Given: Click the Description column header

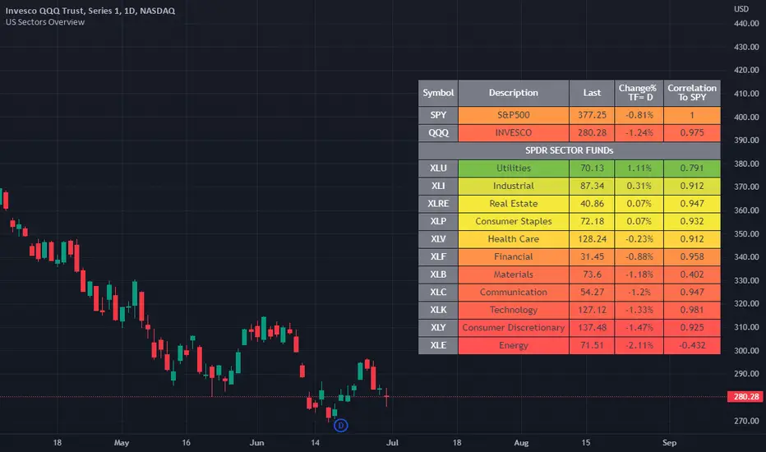Looking at the screenshot, I should point(514,93).
